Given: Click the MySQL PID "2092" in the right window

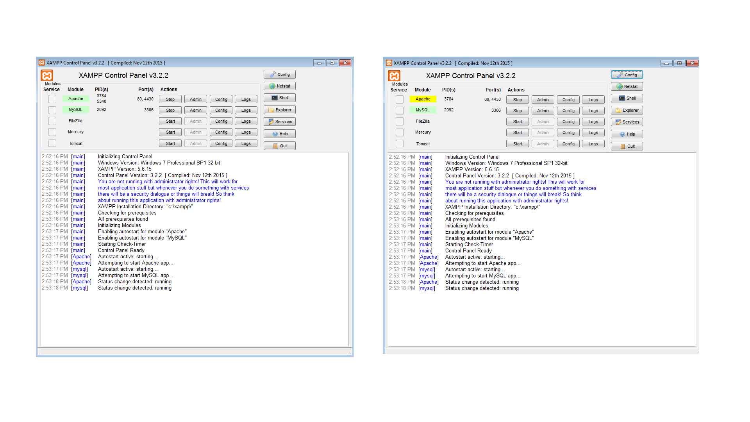Looking at the screenshot, I should pyautogui.click(x=449, y=110).
